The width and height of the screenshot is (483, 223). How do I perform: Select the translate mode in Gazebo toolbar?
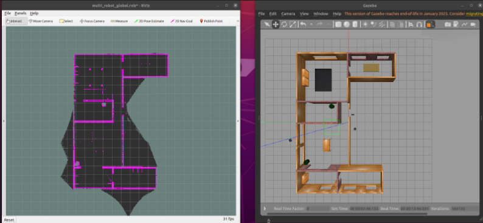(x=276, y=24)
